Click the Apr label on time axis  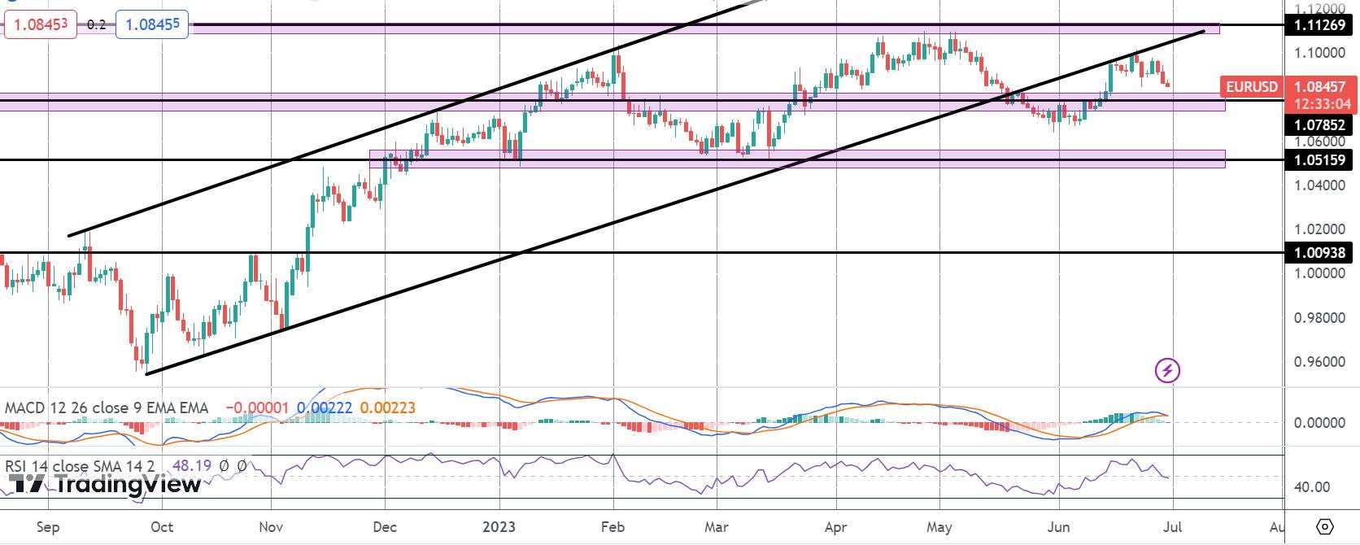pyautogui.click(x=836, y=527)
